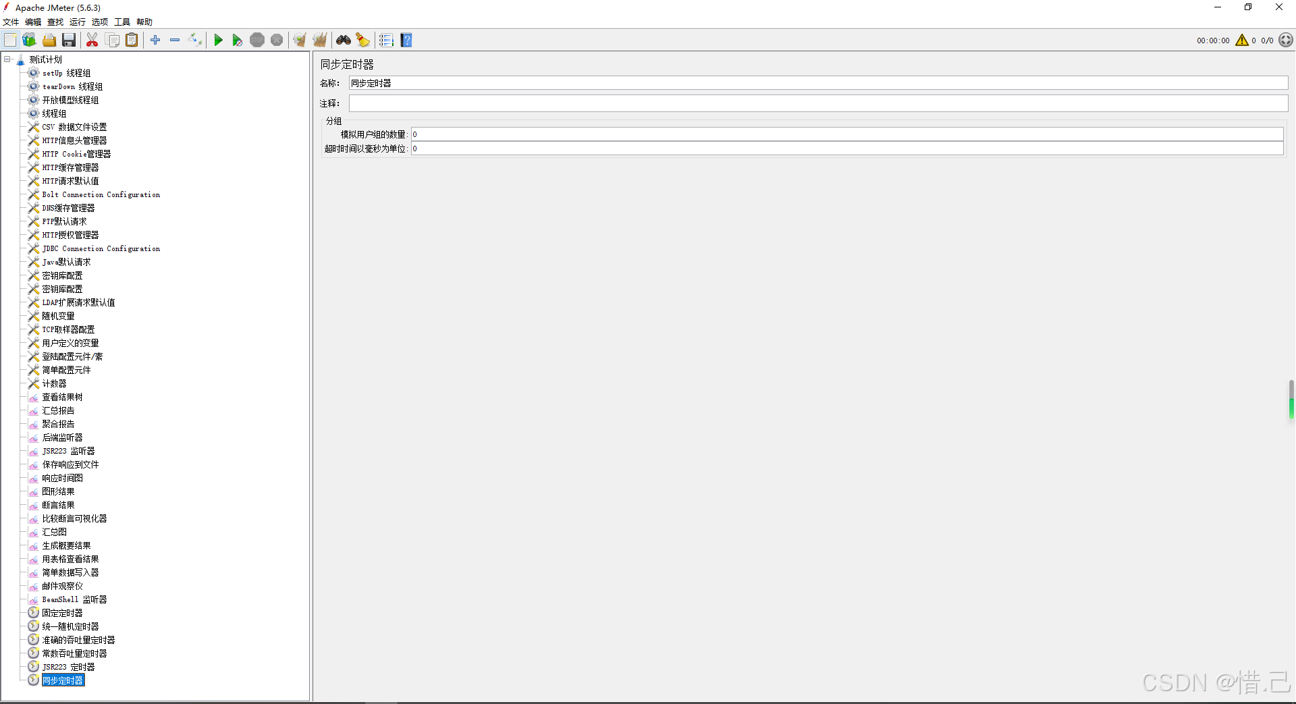The image size is (1296, 704).
Task: Open the 帮助 menu
Action: (144, 22)
